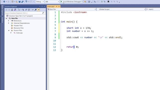Select the Quiz File project item

(14, 18)
